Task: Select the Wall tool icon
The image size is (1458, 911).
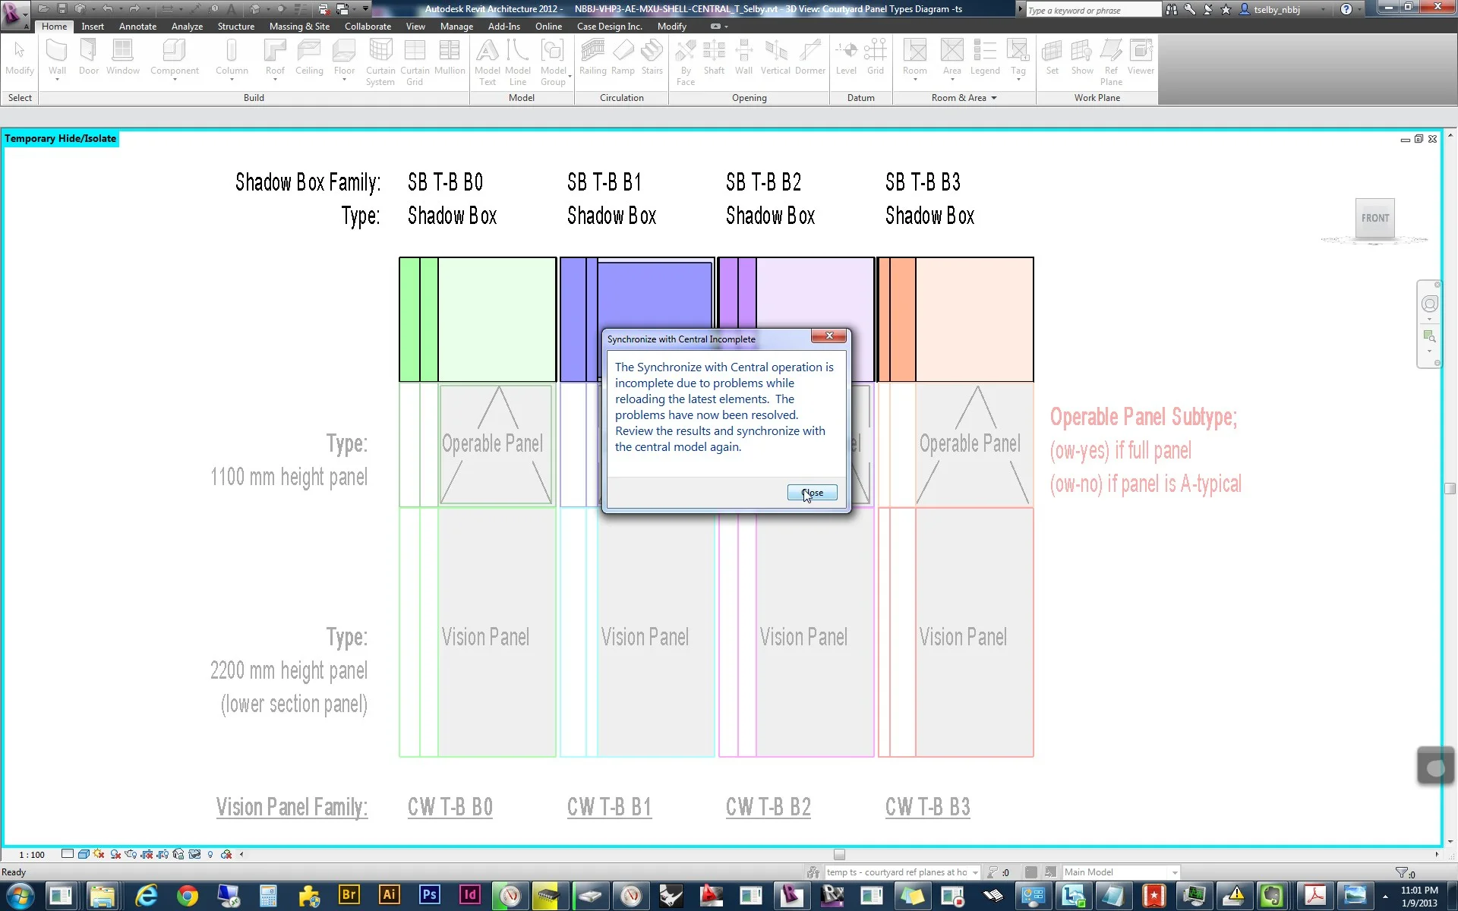Action: pos(57,51)
